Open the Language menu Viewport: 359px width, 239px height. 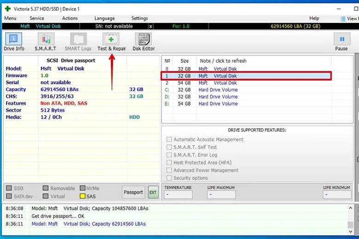tap(104, 18)
